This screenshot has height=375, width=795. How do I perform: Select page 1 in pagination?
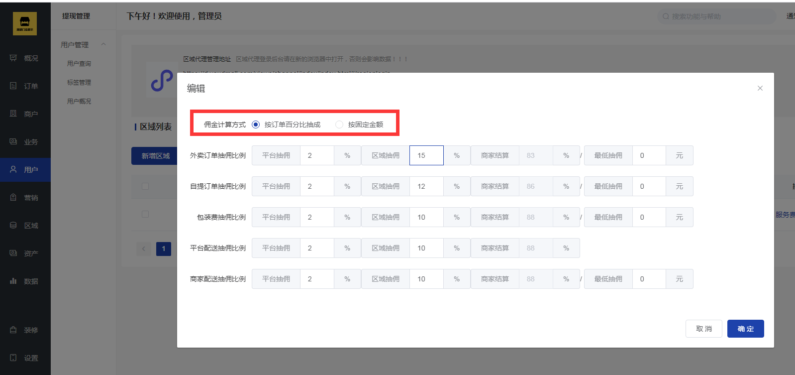pyautogui.click(x=164, y=249)
